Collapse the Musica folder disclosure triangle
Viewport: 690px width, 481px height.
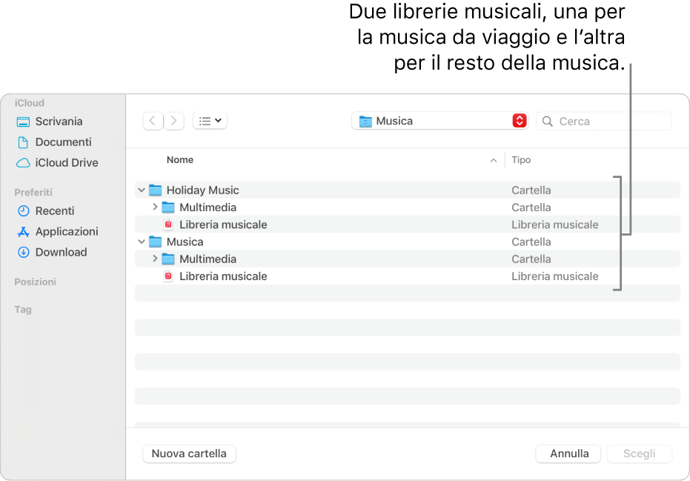[x=141, y=242]
